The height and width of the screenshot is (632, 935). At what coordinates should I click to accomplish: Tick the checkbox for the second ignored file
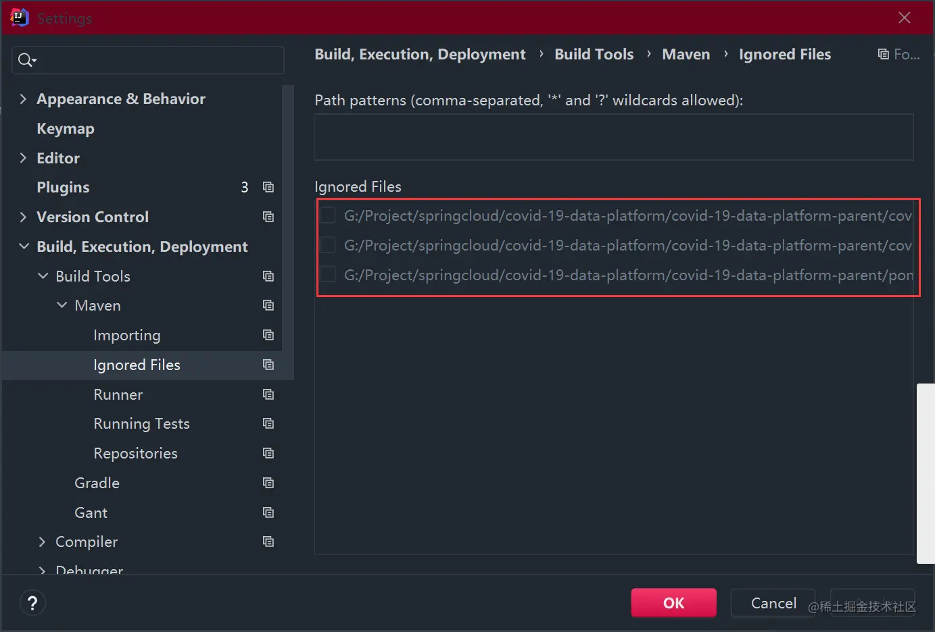(328, 245)
